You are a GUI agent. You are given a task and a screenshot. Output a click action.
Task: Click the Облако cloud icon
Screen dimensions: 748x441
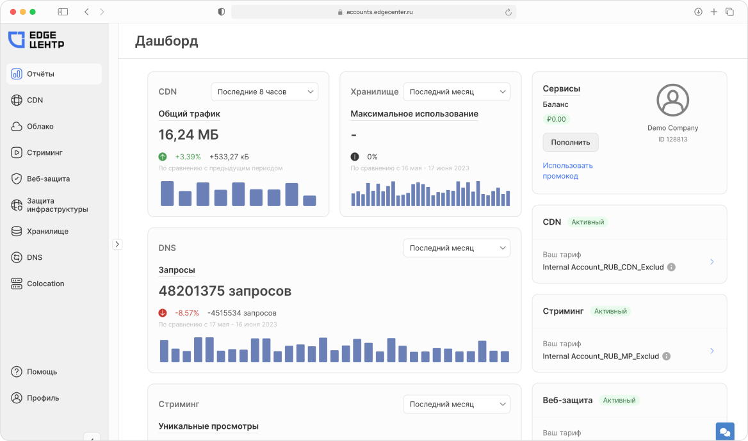pyautogui.click(x=16, y=126)
